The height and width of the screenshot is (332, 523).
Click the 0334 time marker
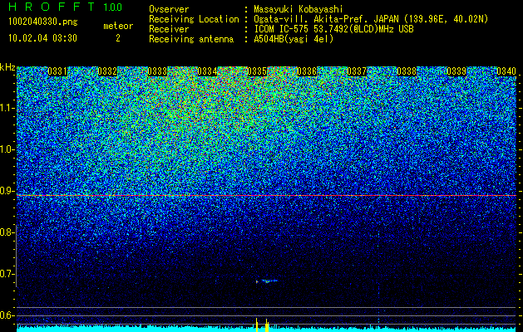(207, 71)
